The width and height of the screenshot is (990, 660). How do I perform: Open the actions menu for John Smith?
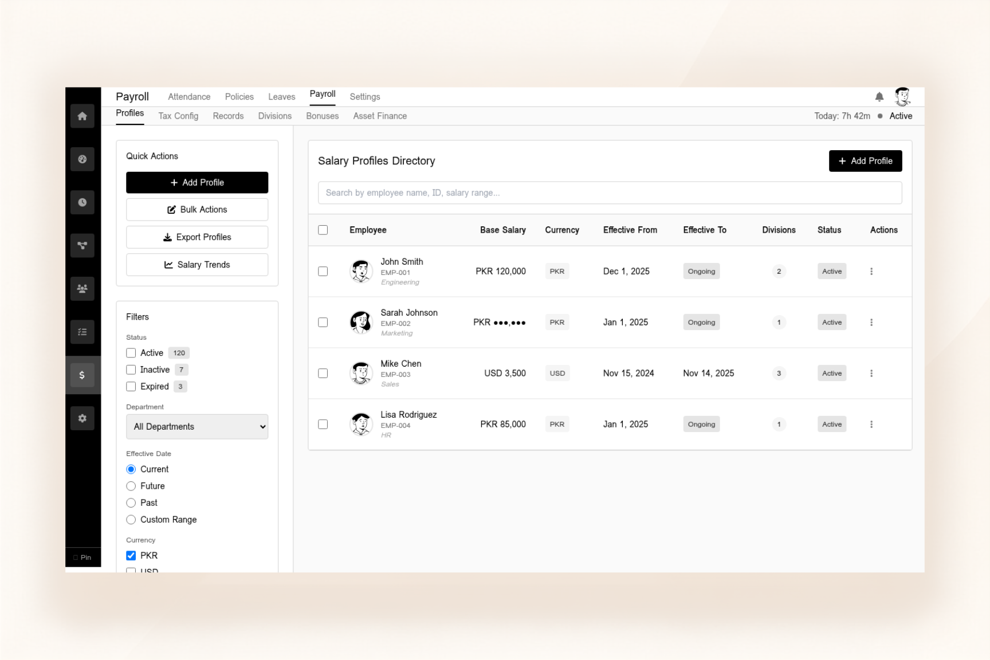tap(871, 272)
